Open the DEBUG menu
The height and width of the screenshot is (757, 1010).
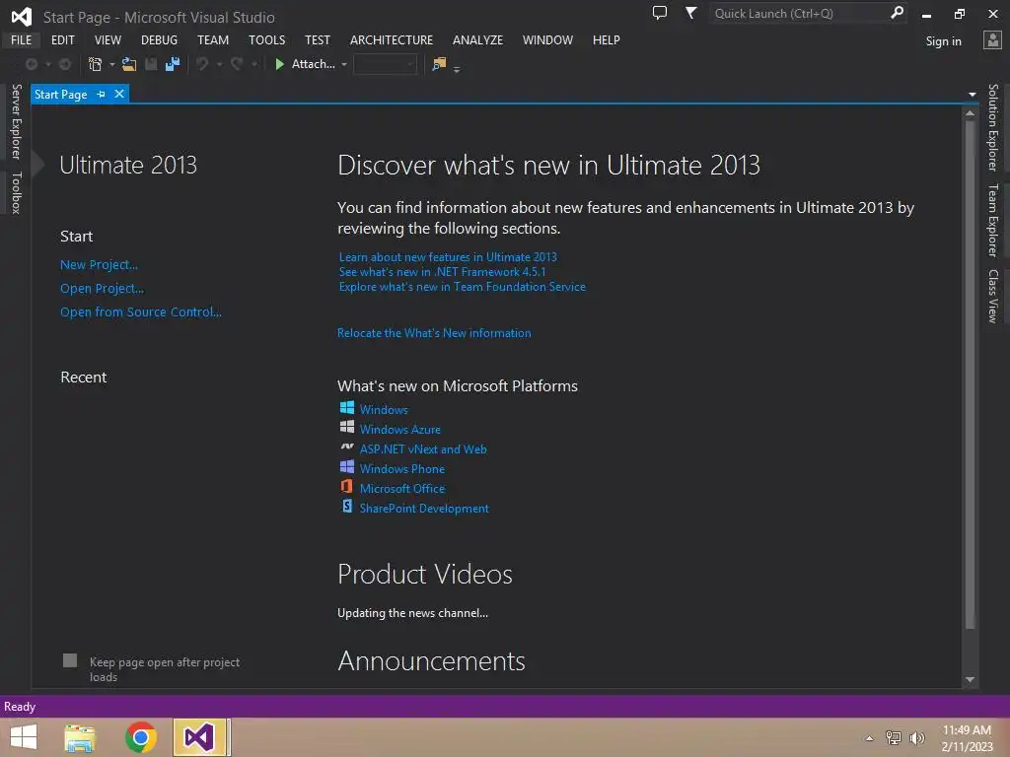159,39
